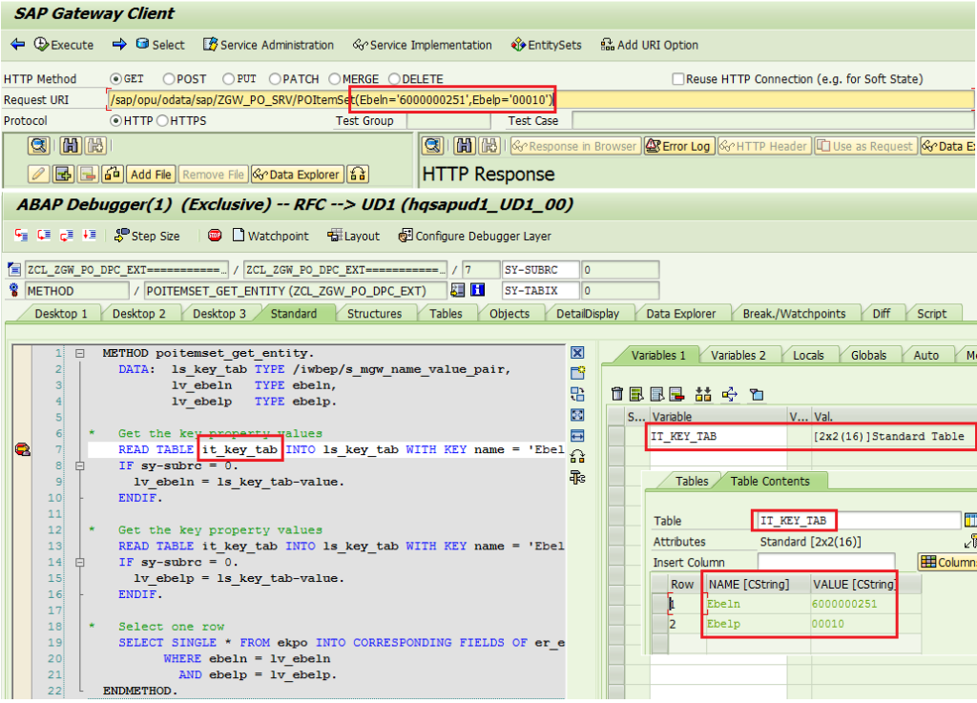Click the magnifier details icon in response pane
This screenshot has height=703, width=977.
[432, 146]
